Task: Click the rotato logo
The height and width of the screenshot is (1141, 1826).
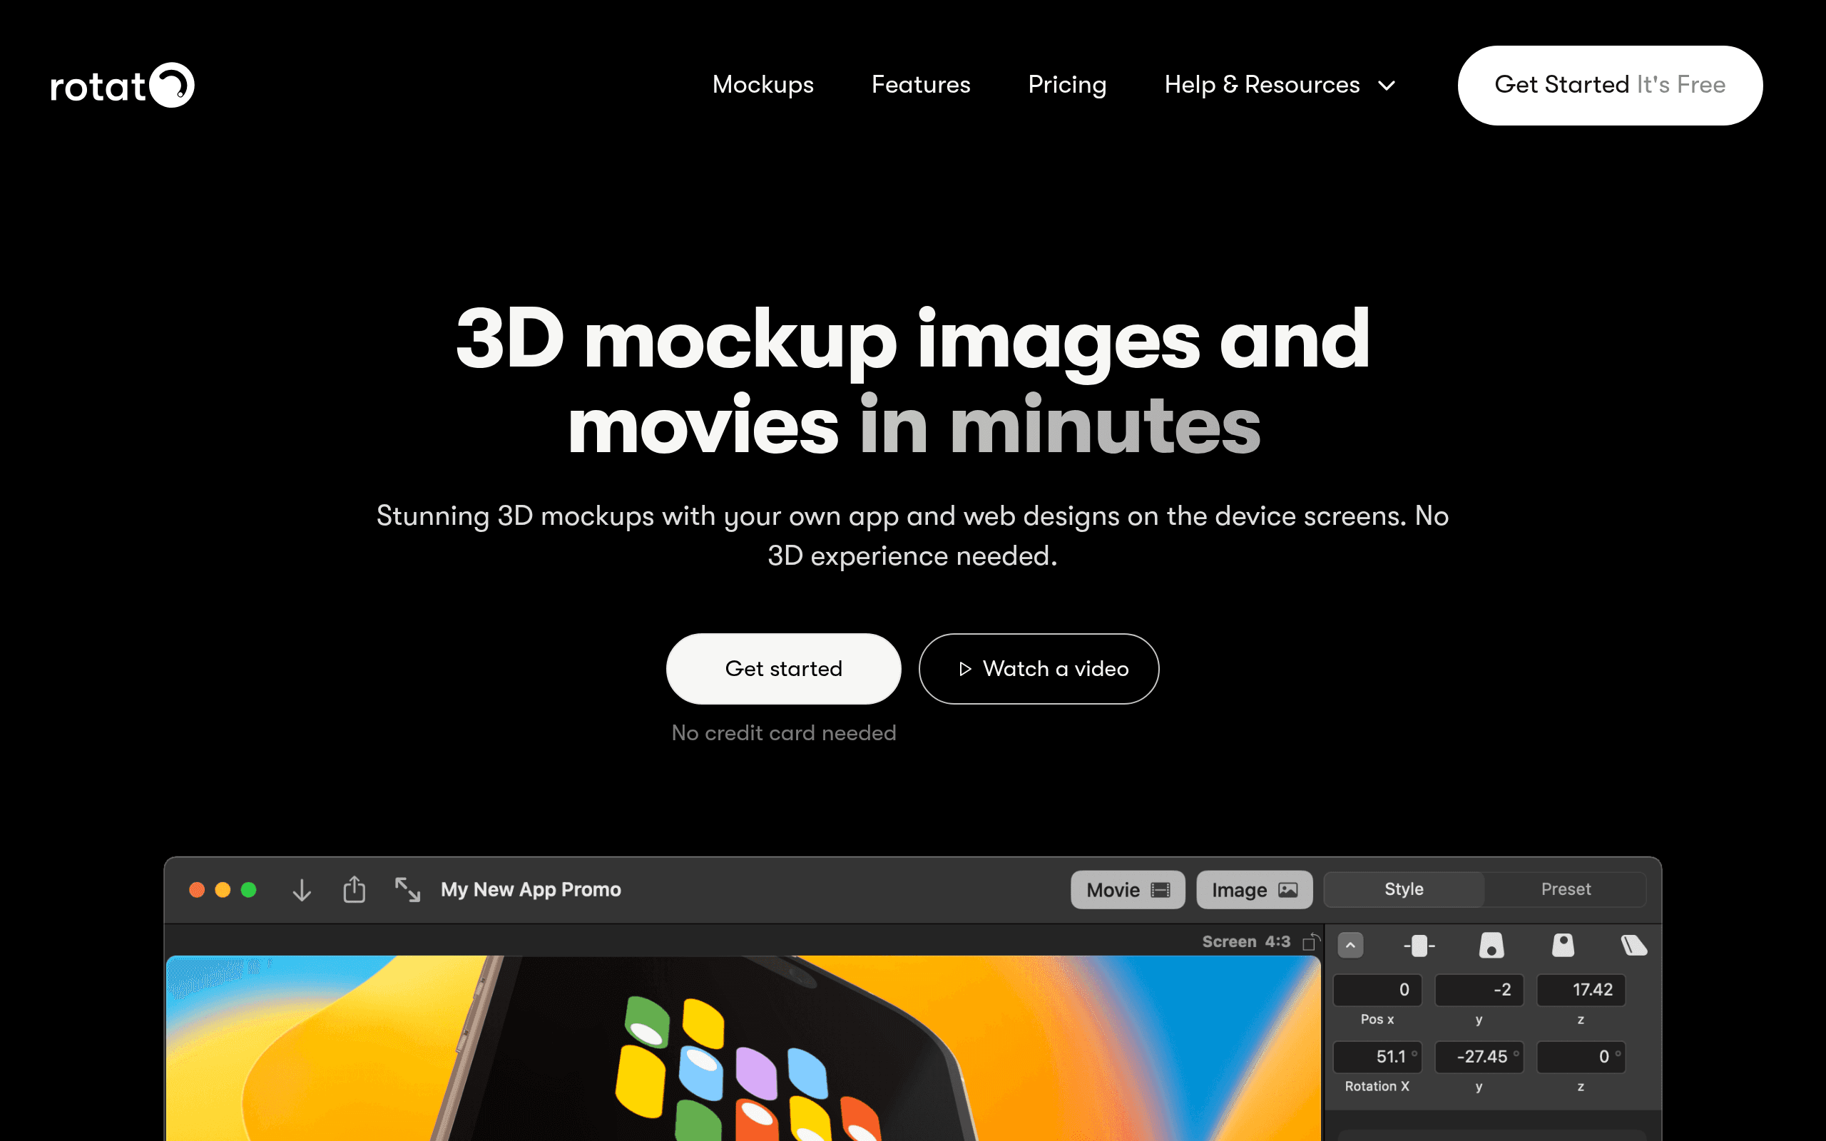Action: click(122, 86)
